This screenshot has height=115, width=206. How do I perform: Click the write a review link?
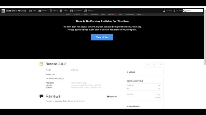[x=80, y=101]
